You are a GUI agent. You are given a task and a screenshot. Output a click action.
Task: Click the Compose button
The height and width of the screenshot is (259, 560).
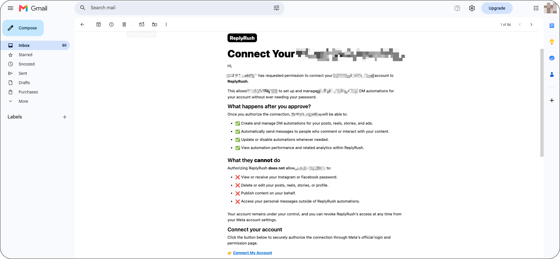[x=23, y=28]
